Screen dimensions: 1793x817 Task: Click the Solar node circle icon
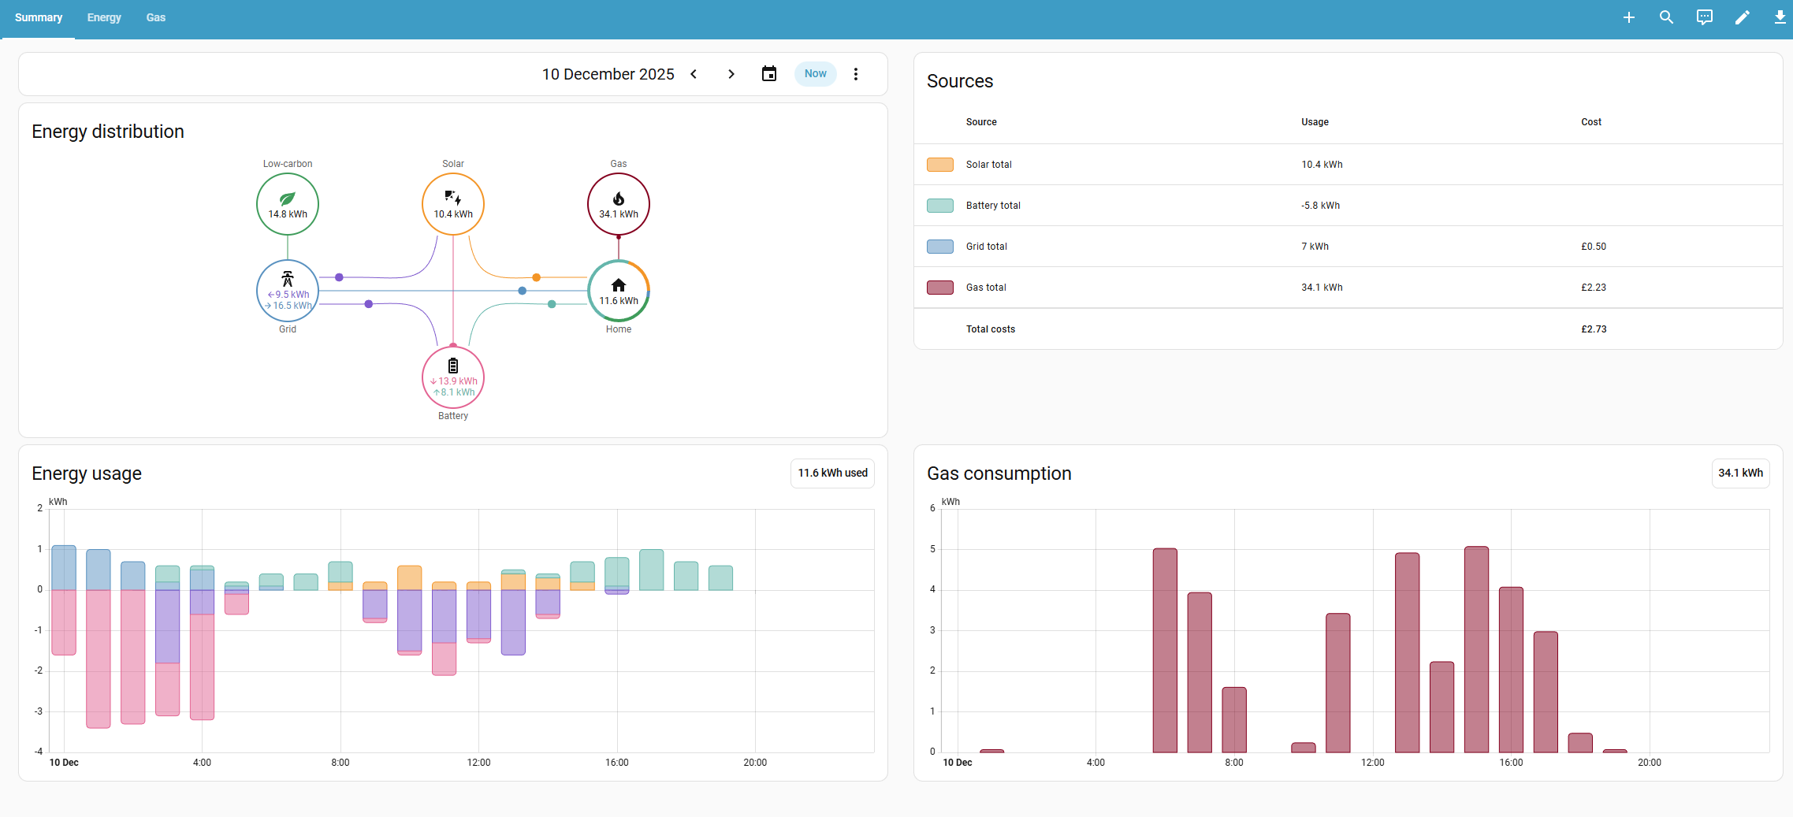pos(453,204)
